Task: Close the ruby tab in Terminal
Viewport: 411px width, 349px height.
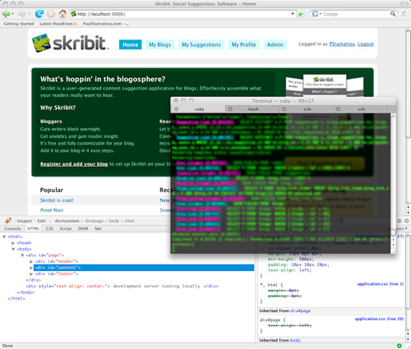Action: [177, 109]
